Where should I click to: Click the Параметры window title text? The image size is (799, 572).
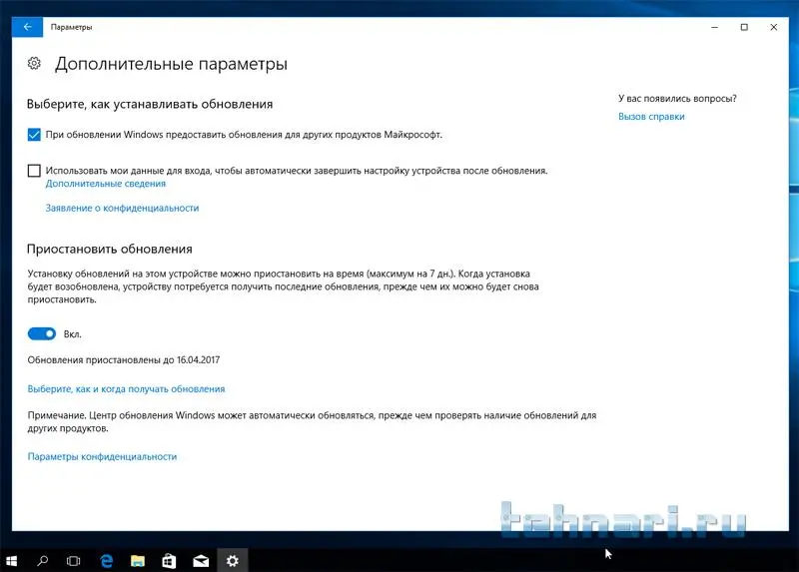point(71,27)
